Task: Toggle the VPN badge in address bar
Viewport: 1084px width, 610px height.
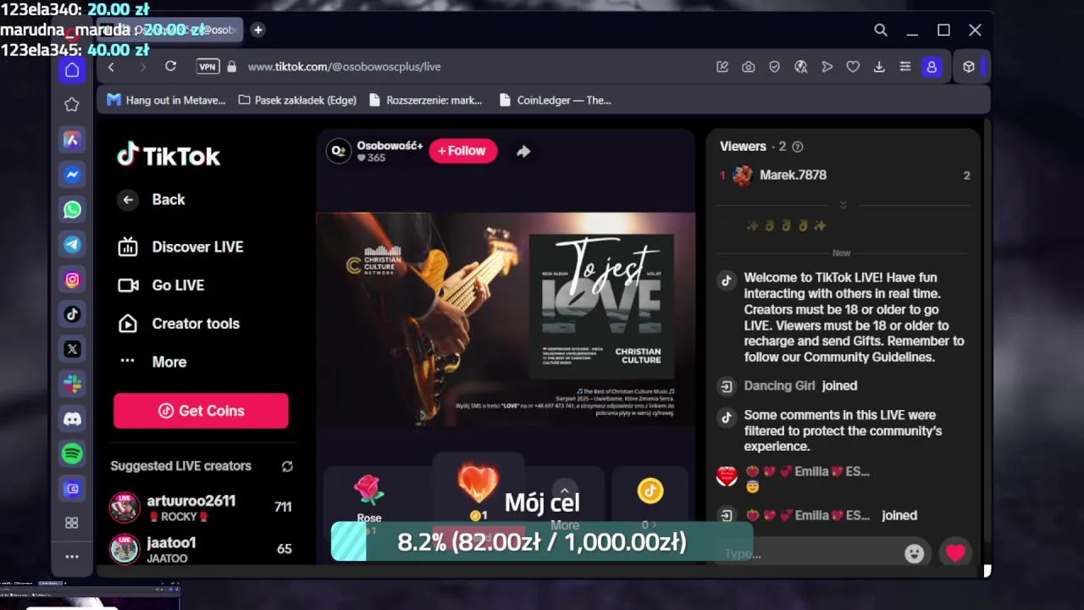Action: coord(207,66)
